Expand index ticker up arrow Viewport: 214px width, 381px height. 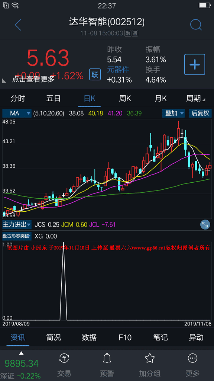point(21,353)
